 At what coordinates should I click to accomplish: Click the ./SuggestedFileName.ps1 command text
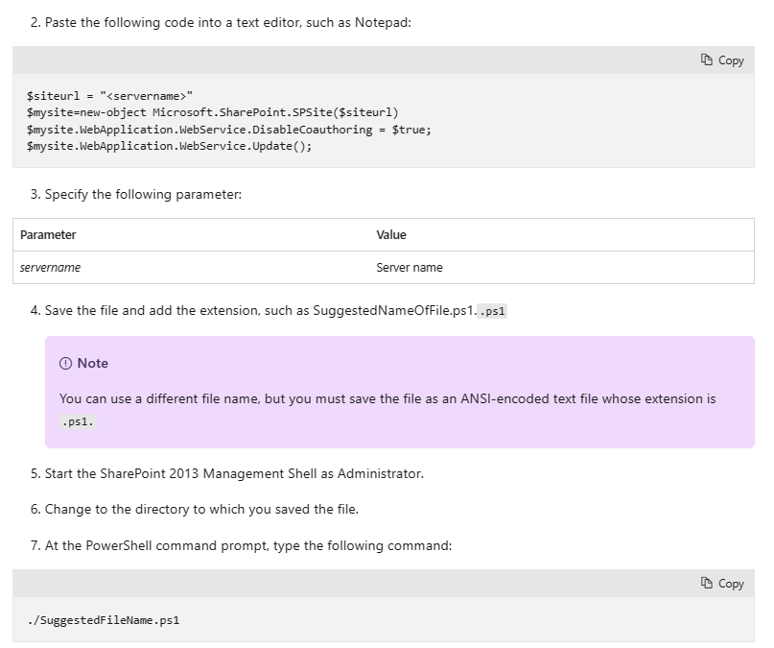pyautogui.click(x=101, y=619)
